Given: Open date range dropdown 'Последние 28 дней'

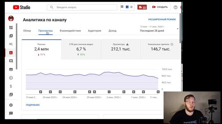Looking at the screenshot, I should pos(159,29).
